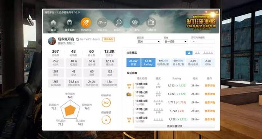Switch to duo mode tab

point(197,53)
